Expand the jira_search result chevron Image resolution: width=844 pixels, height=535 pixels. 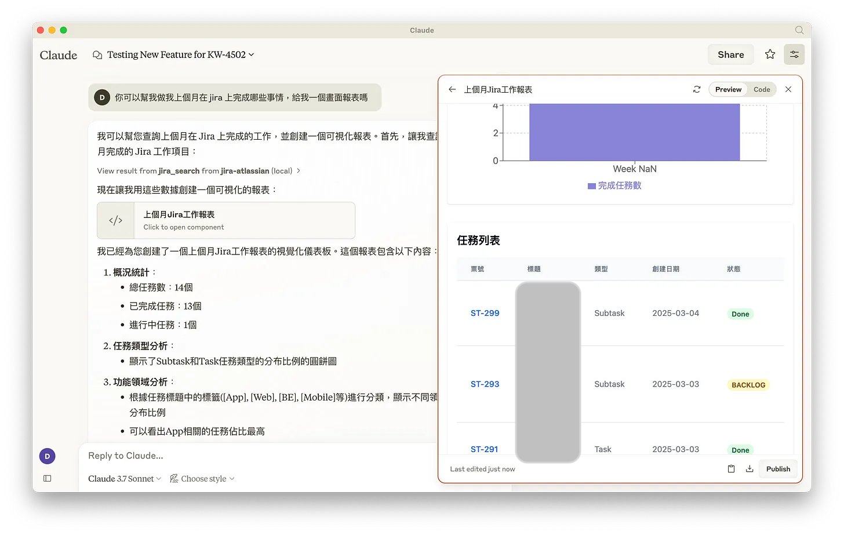[299, 171]
